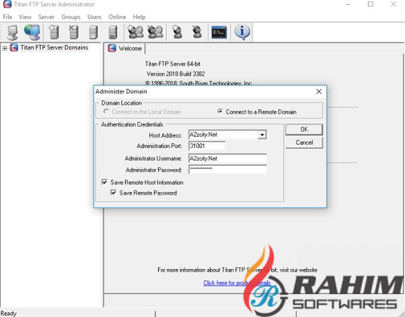Click the add new server icon
The width and height of the screenshot is (405, 317).
54,32
